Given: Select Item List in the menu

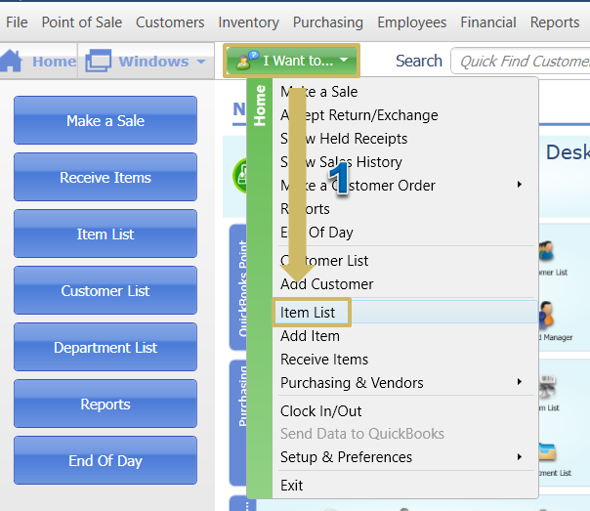Looking at the screenshot, I should pos(308,313).
